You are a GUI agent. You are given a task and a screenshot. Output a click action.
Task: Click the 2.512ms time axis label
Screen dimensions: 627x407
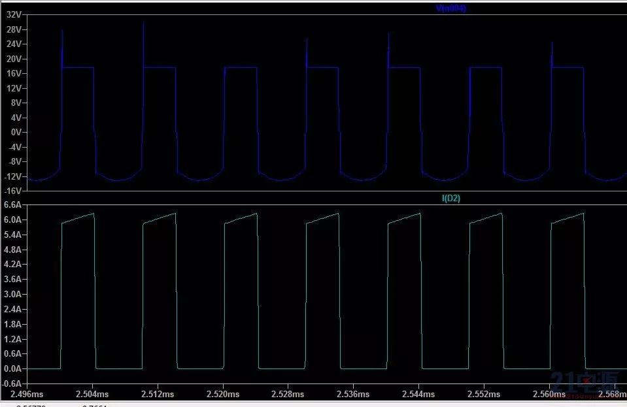[158, 394]
